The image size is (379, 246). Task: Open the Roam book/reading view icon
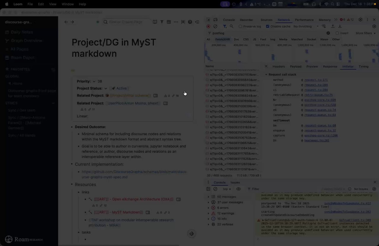[x=155, y=22]
